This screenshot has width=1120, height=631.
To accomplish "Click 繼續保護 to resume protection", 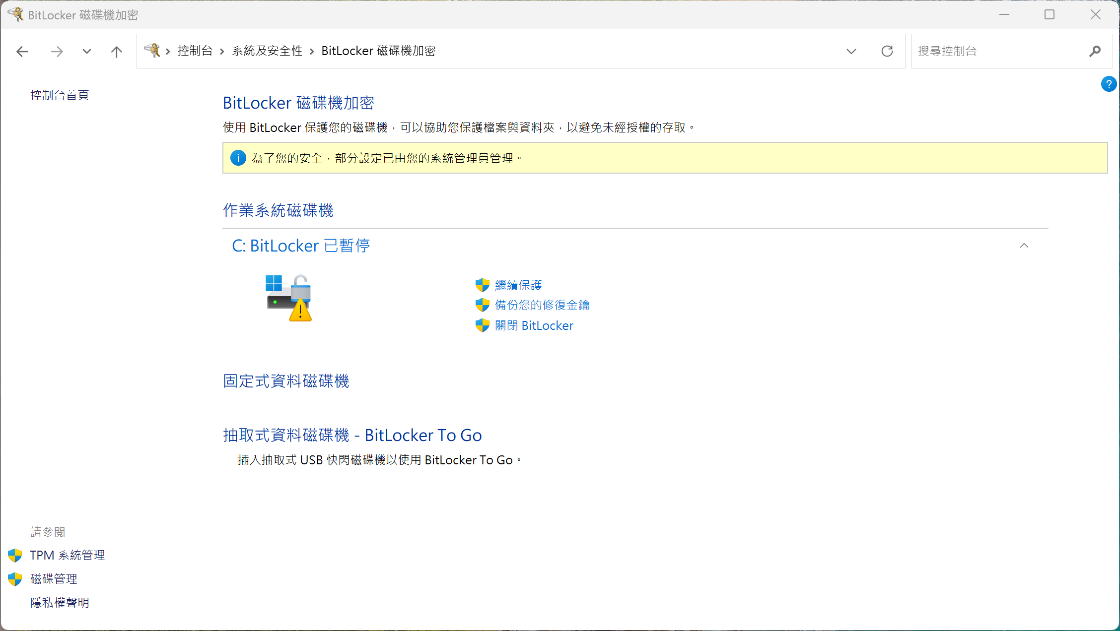I will click(x=518, y=285).
